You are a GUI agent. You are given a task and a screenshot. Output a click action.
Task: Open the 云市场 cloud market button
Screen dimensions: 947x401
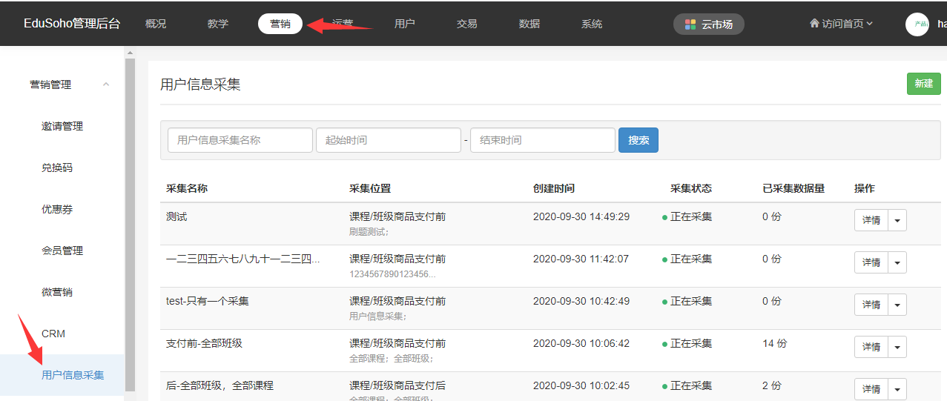pyautogui.click(x=708, y=24)
